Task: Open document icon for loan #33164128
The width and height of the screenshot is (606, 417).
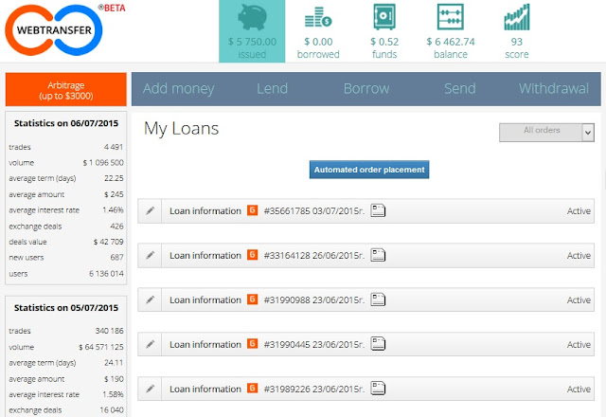Action: click(378, 255)
